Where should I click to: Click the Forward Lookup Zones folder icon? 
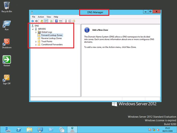pos(39,35)
